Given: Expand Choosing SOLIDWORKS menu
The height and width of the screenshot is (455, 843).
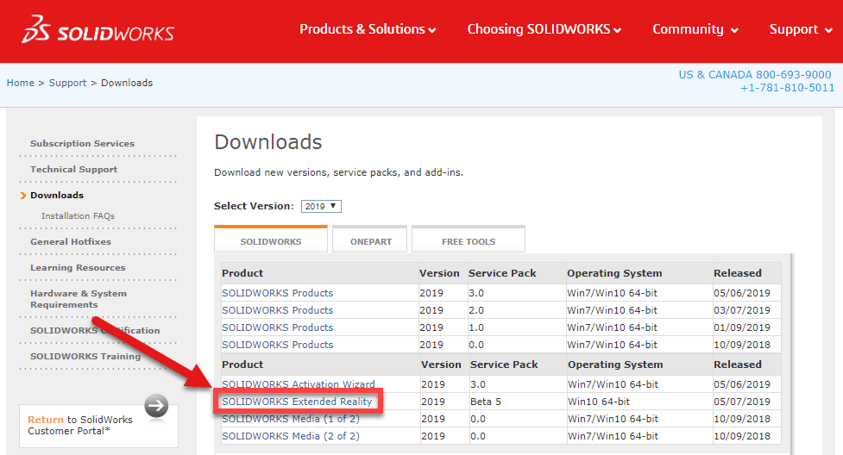Looking at the screenshot, I should pyautogui.click(x=544, y=29).
